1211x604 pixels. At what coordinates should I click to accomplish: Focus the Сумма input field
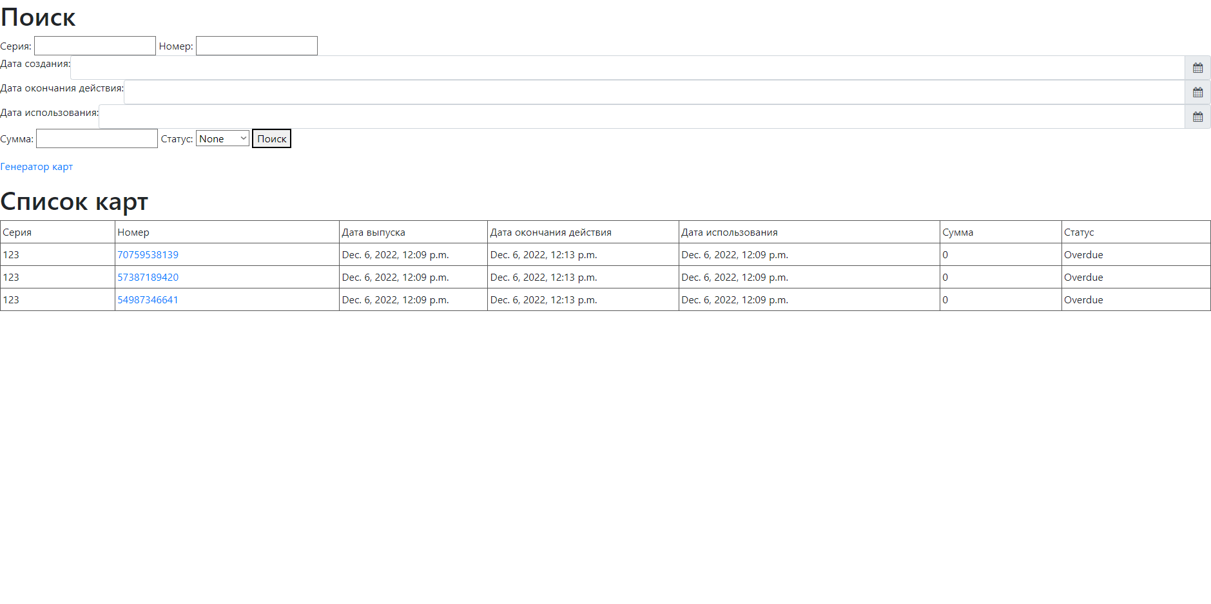coord(97,138)
